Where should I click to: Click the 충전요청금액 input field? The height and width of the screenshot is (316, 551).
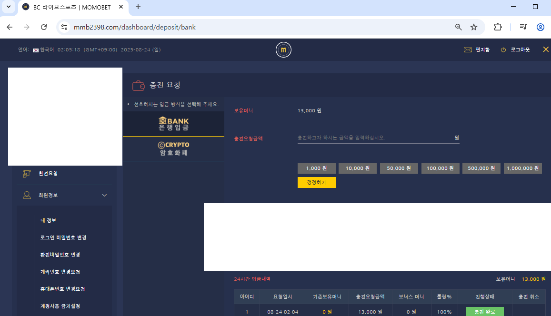[374, 138]
